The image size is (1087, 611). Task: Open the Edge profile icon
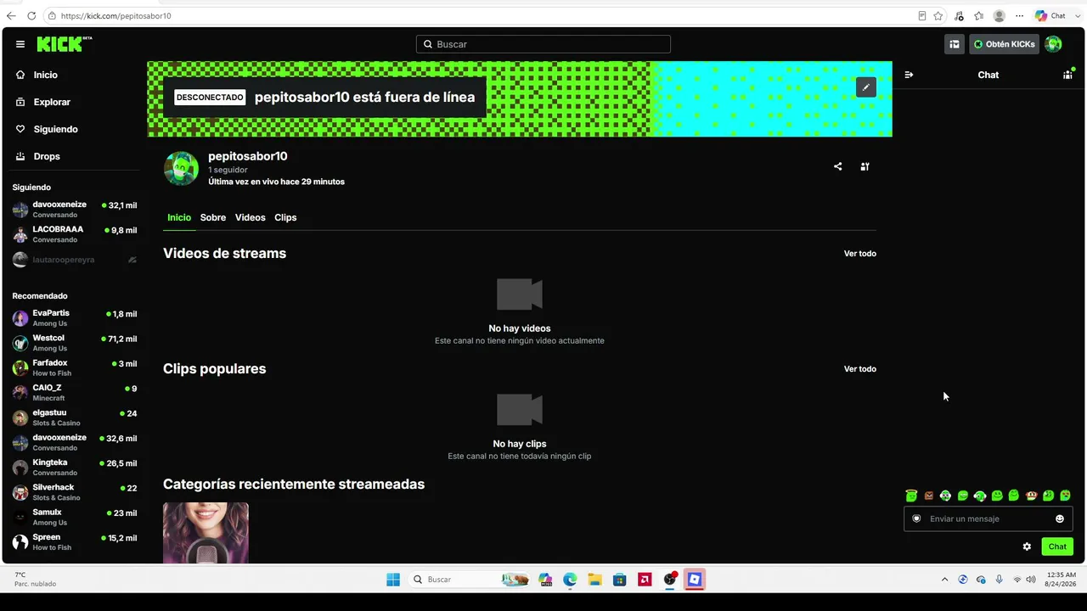[1000, 15]
